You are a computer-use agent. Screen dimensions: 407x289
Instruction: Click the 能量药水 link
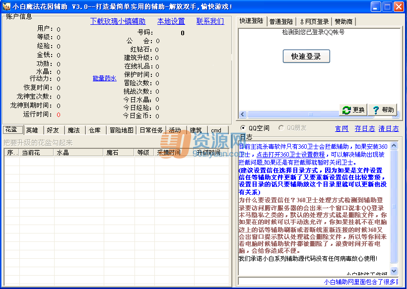click(x=105, y=78)
